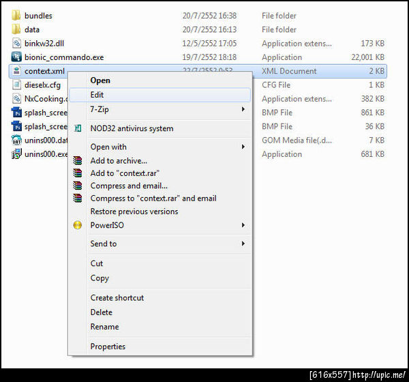Click the unins000.exe installer icon
409x382 pixels.
pyautogui.click(x=16, y=153)
